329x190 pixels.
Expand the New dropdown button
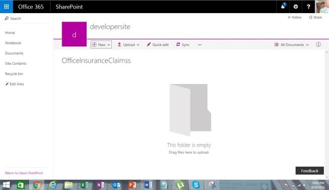point(101,44)
